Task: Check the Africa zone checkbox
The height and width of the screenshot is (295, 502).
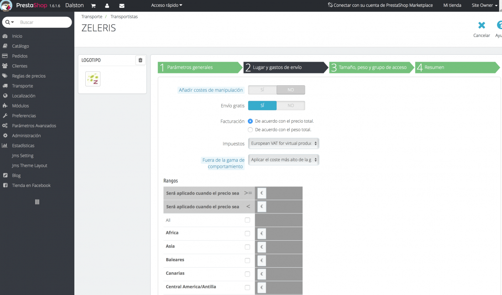Action: (247, 233)
